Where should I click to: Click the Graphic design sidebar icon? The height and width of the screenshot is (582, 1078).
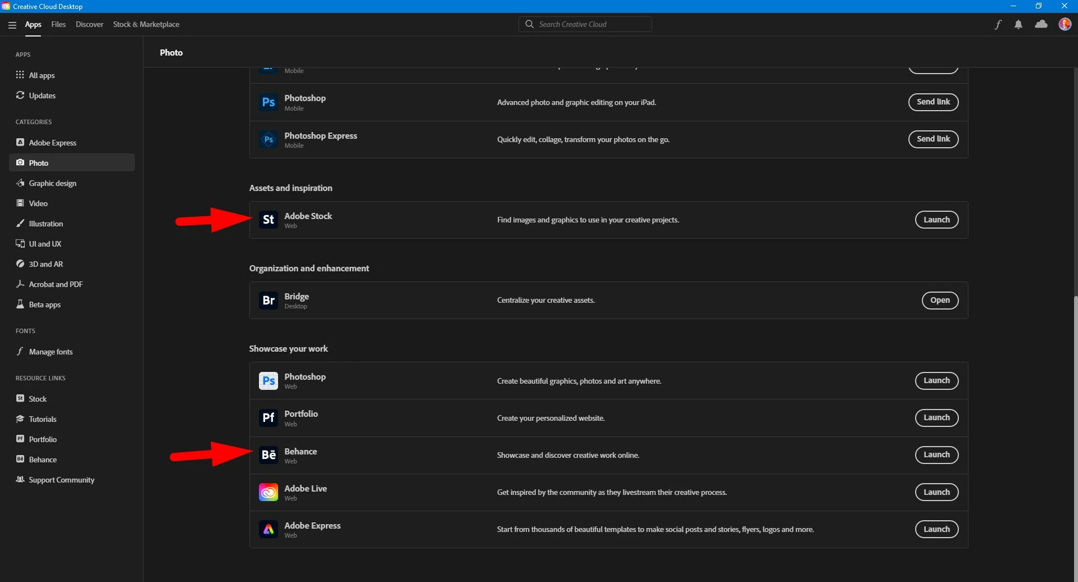click(x=20, y=183)
